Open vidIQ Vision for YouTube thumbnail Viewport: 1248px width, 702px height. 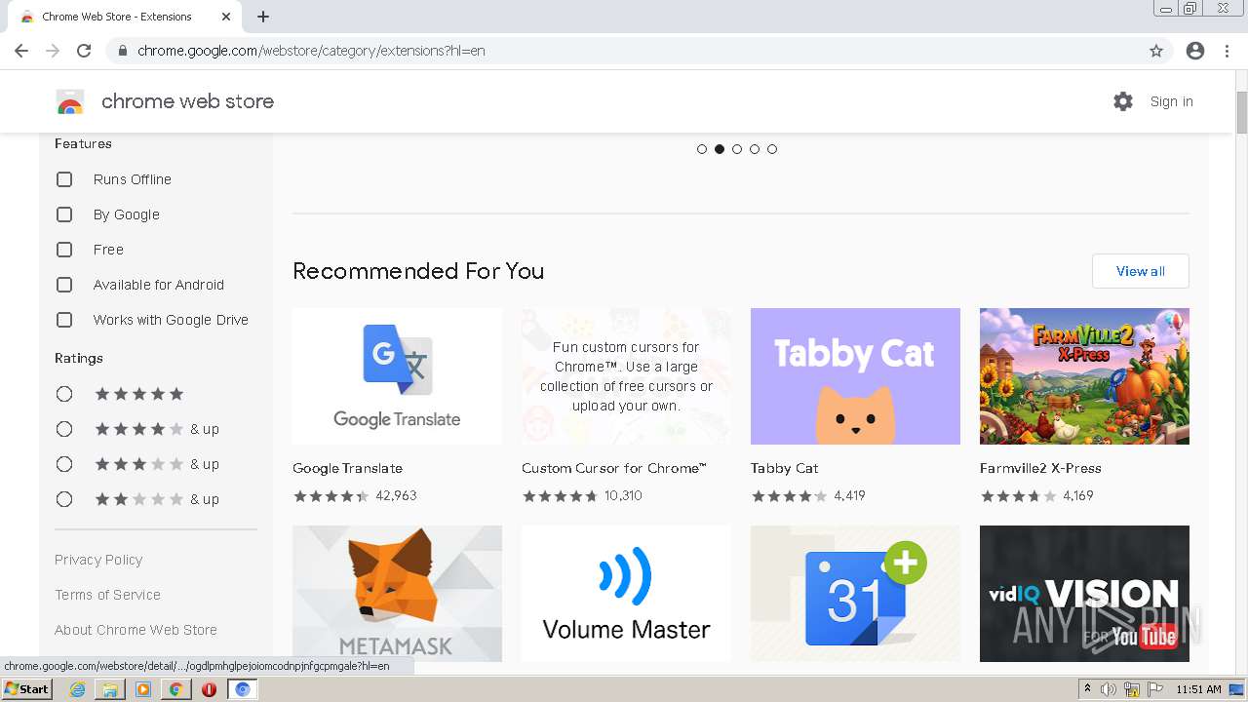tap(1084, 594)
